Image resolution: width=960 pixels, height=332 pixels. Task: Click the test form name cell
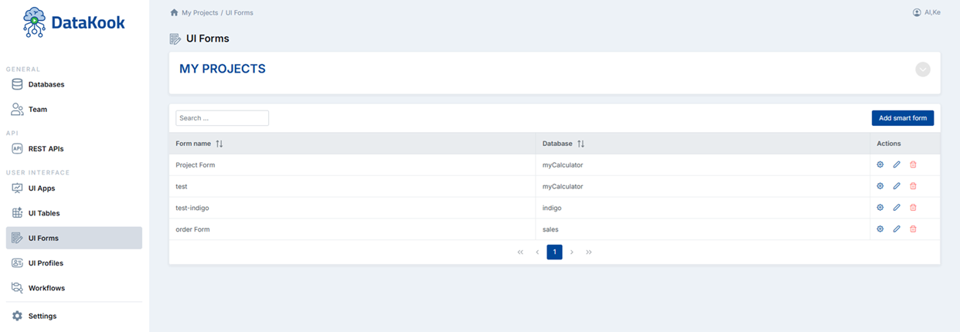tap(352, 186)
